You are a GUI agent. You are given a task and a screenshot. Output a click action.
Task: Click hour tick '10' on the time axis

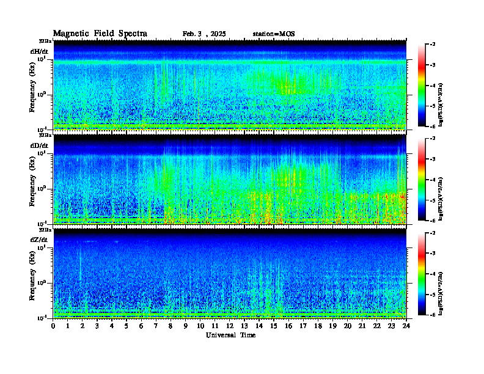coord(200,326)
